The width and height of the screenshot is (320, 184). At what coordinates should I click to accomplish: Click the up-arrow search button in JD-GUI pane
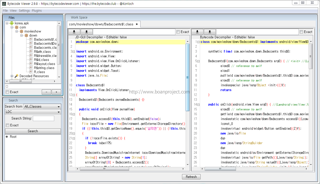[x=87, y=32]
